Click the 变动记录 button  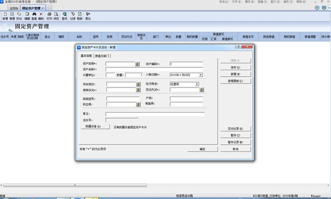click(x=236, y=128)
